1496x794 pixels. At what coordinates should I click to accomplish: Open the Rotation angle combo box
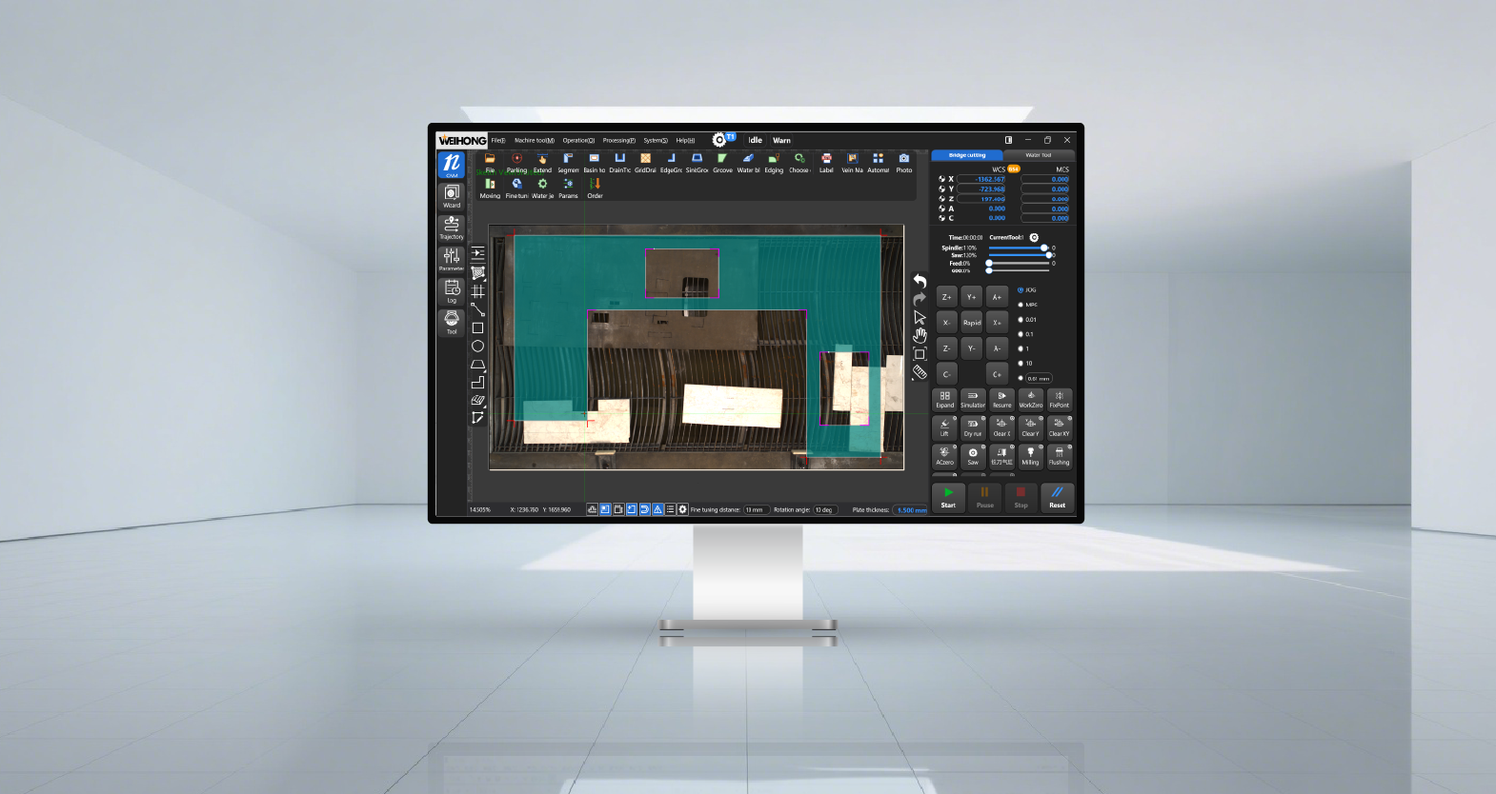click(824, 510)
